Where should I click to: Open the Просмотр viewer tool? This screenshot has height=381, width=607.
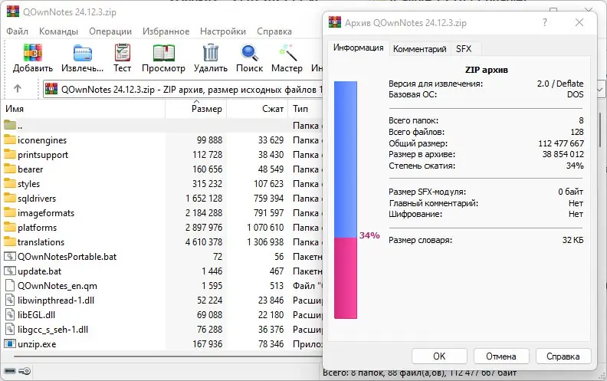click(164, 53)
